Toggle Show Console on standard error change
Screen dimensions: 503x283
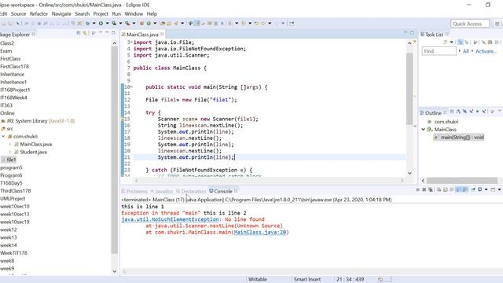[464, 189]
